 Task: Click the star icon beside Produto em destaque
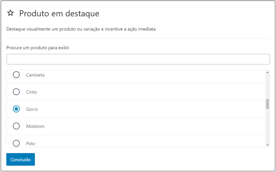click(10, 13)
